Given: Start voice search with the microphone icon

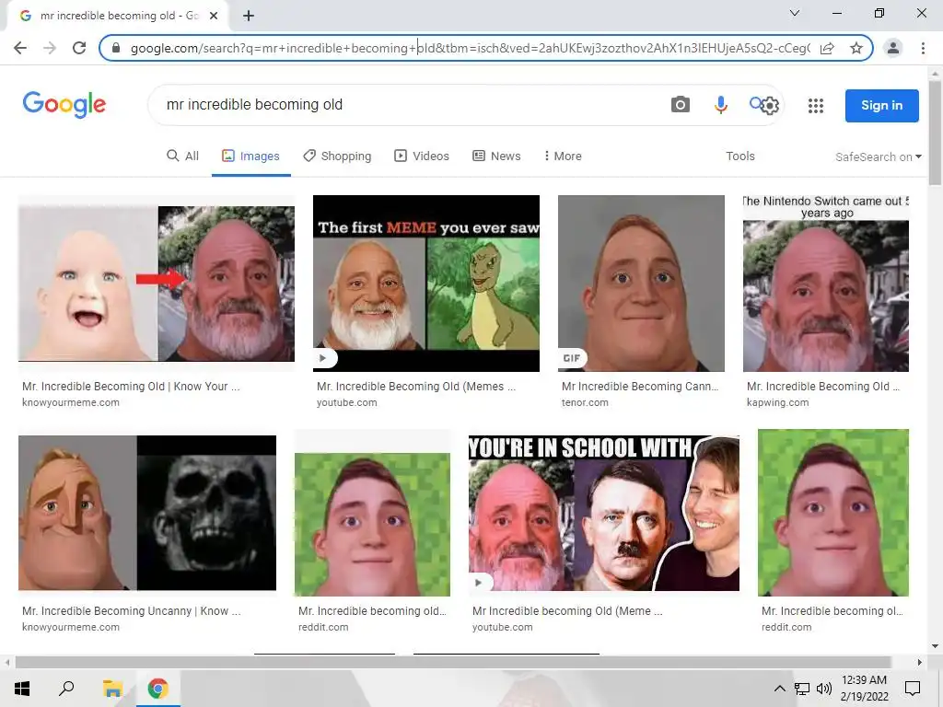Looking at the screenshot, I should coord(720,105).
